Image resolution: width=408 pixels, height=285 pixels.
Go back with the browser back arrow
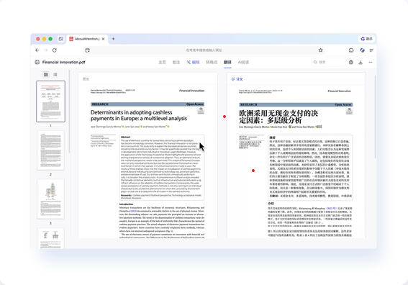[x=37, y=50]
